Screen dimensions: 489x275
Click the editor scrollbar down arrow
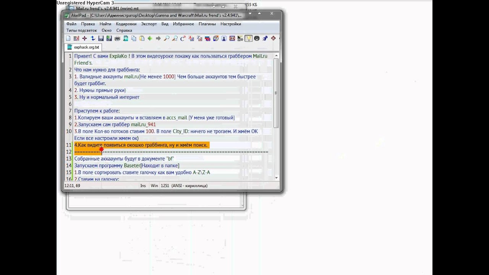click(276, 178)
